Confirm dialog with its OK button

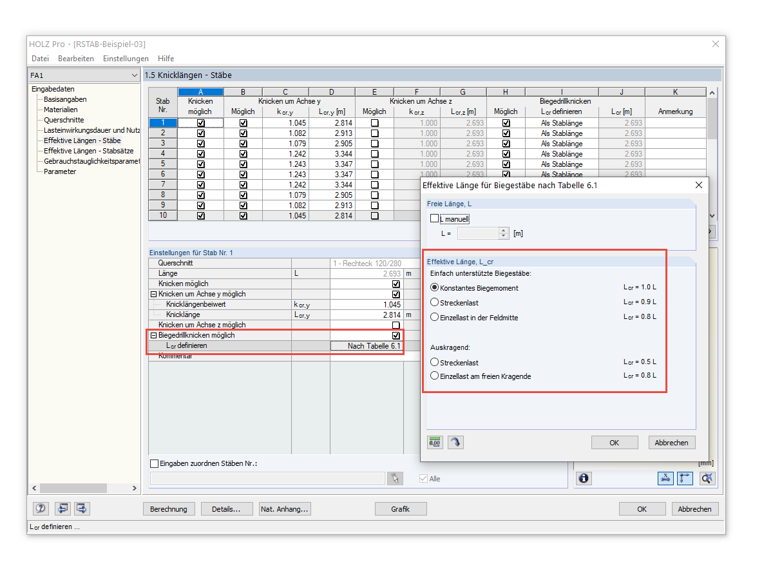click(x=615, y=443)
